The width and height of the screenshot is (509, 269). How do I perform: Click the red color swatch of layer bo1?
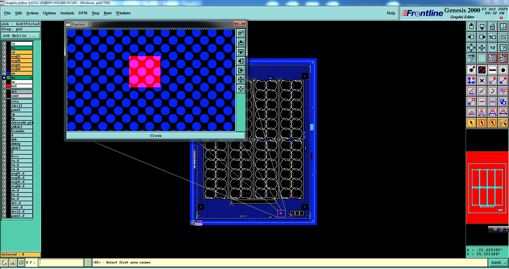click(x=8, y=86)
